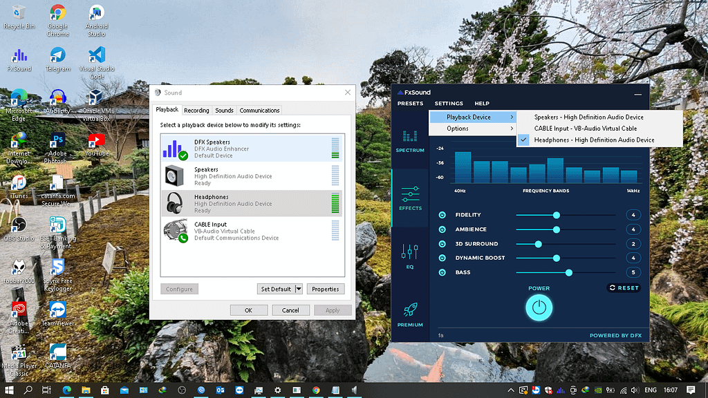Screen dimensions: 708x398
Task: Click the Dynamic Boost slider handle
Action: coord(557,258)
